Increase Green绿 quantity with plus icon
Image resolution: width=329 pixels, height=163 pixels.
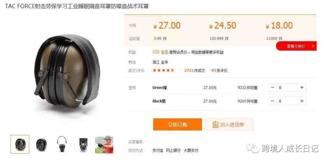coord(302,87)
